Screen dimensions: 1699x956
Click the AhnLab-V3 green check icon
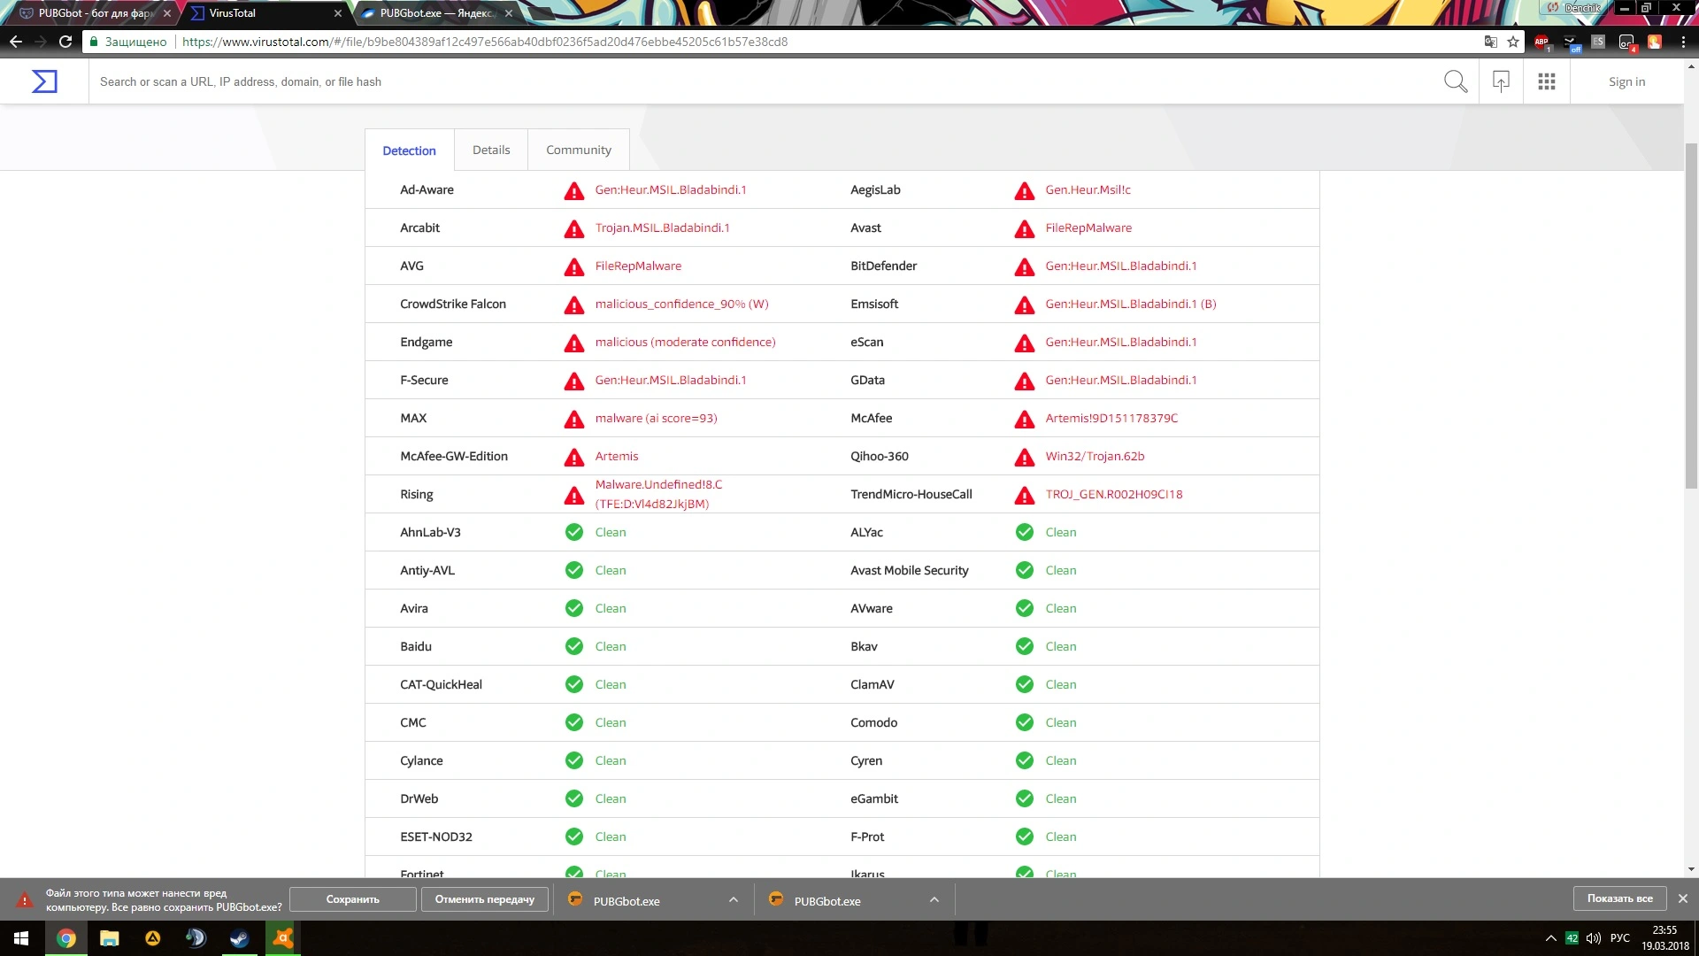pyautogui.click(x=574, y=532)
